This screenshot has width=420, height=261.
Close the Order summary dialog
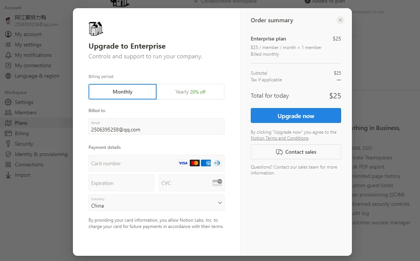click(340, 20)
